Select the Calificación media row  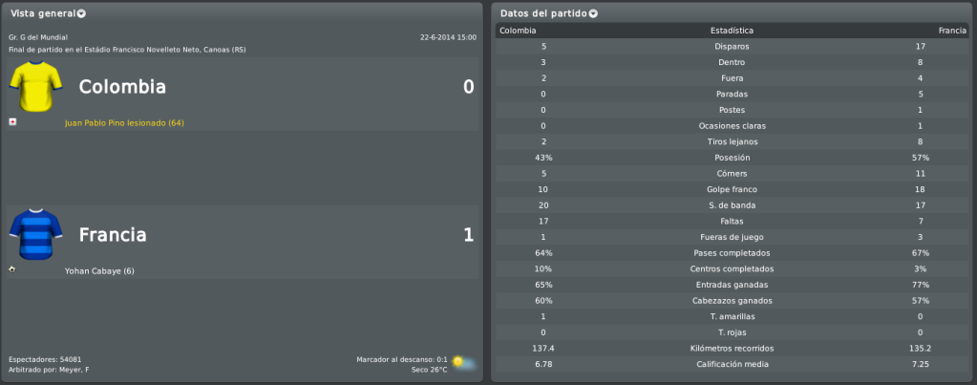point(733,364)
